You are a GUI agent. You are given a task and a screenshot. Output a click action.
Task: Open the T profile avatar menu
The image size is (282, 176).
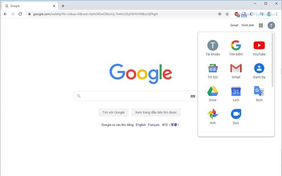pyautogui.click(x=271, y=25)
